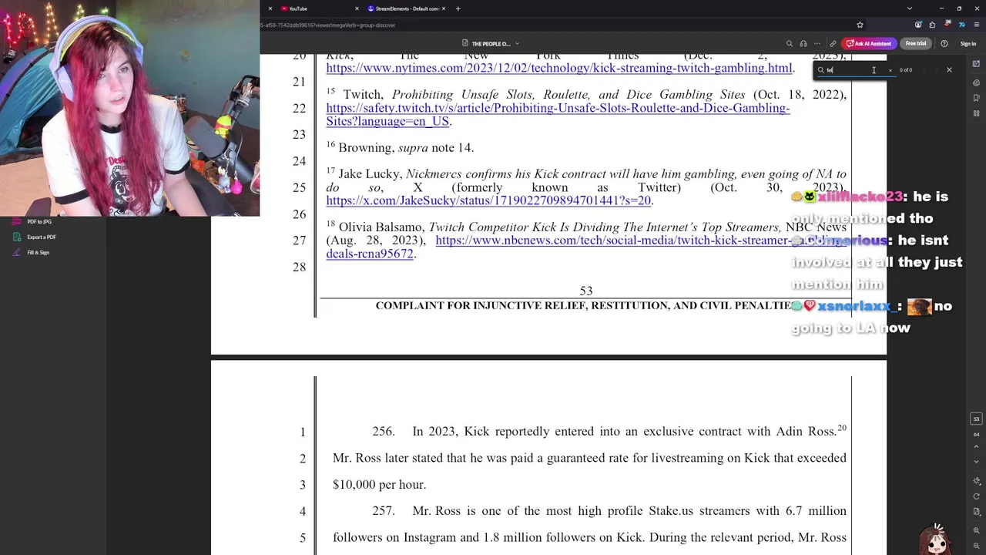This screenshot has width=986, height=555.
Task: Copy the share link with the chain icon
Action: [833, 44]
